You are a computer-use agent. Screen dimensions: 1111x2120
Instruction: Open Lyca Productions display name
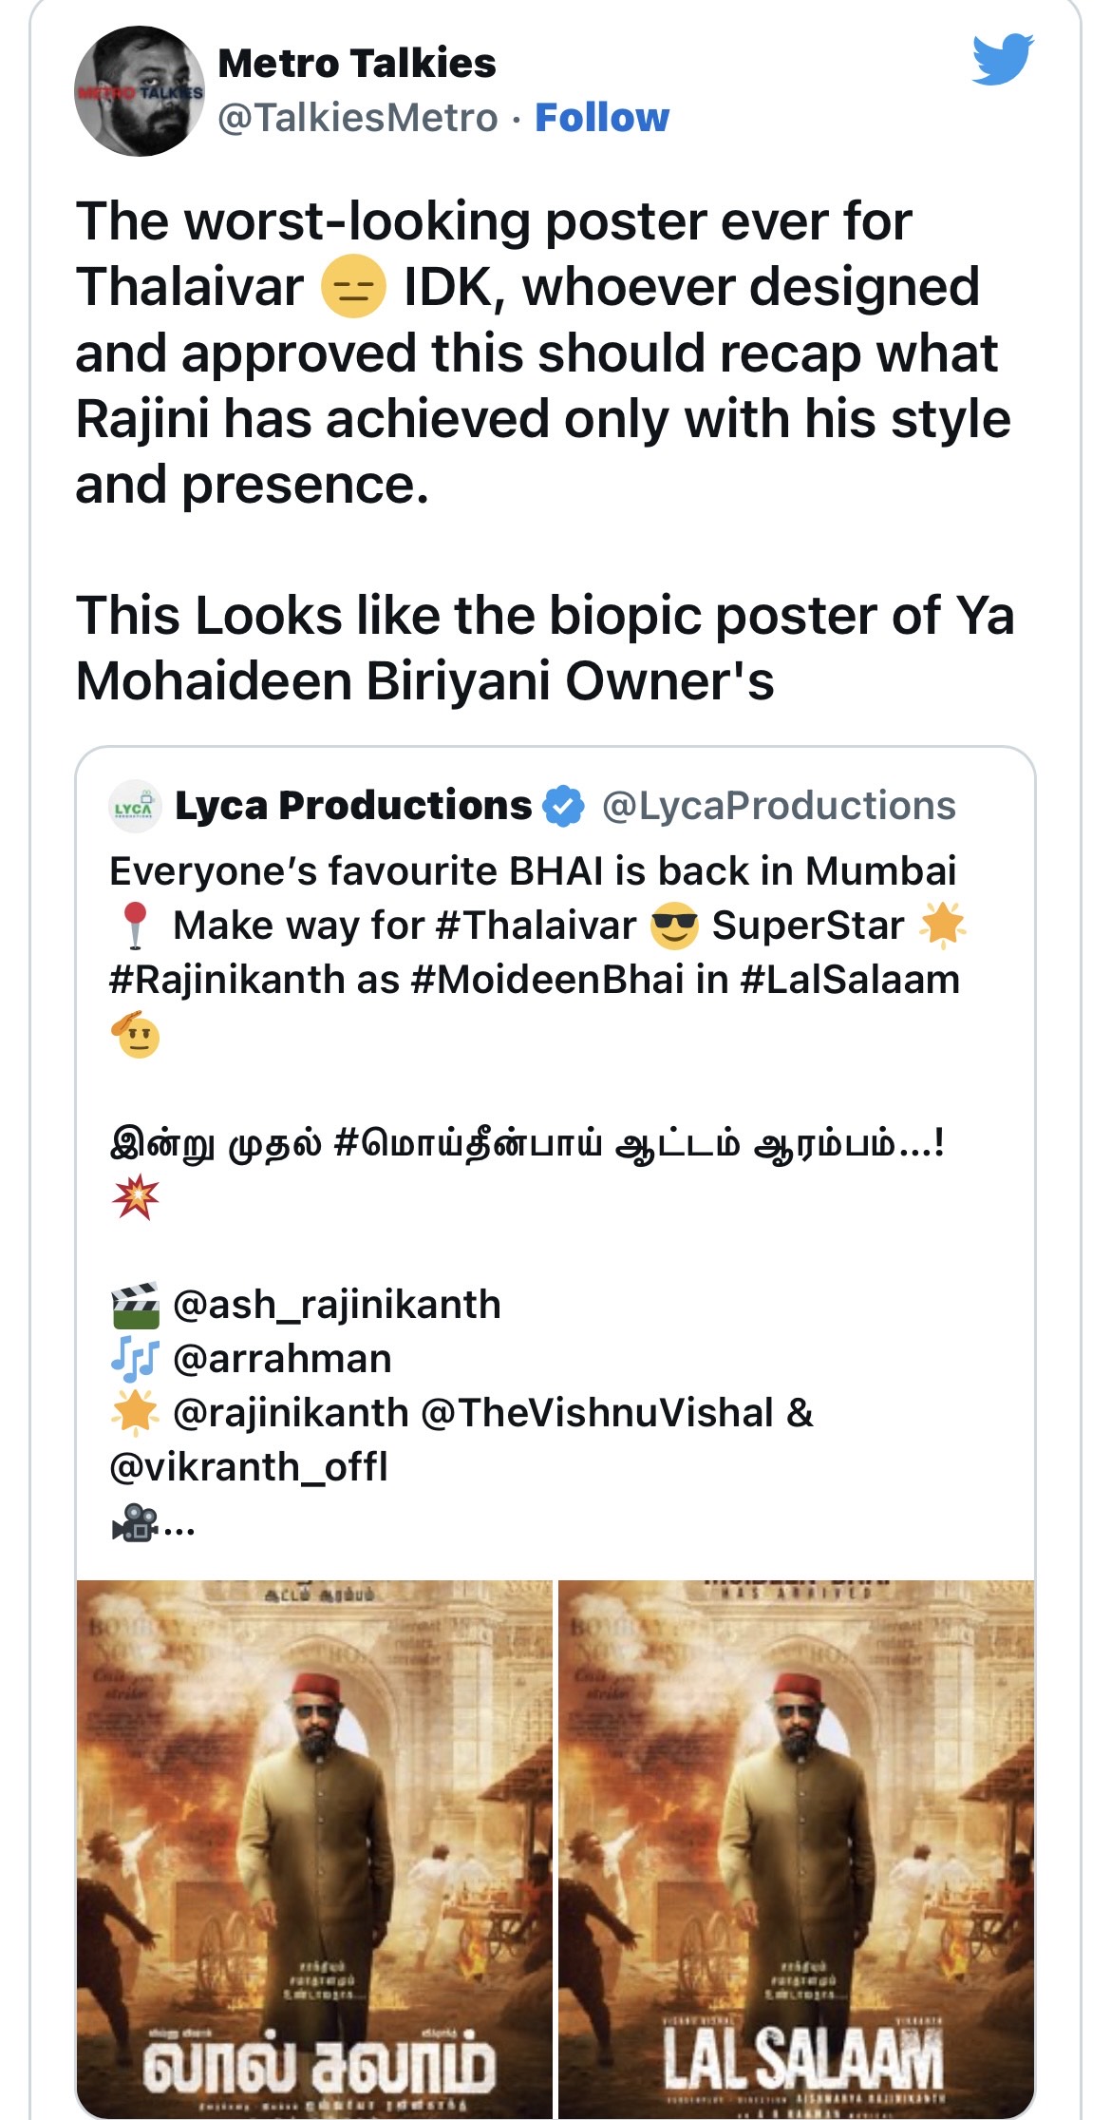tap(353, 806)
